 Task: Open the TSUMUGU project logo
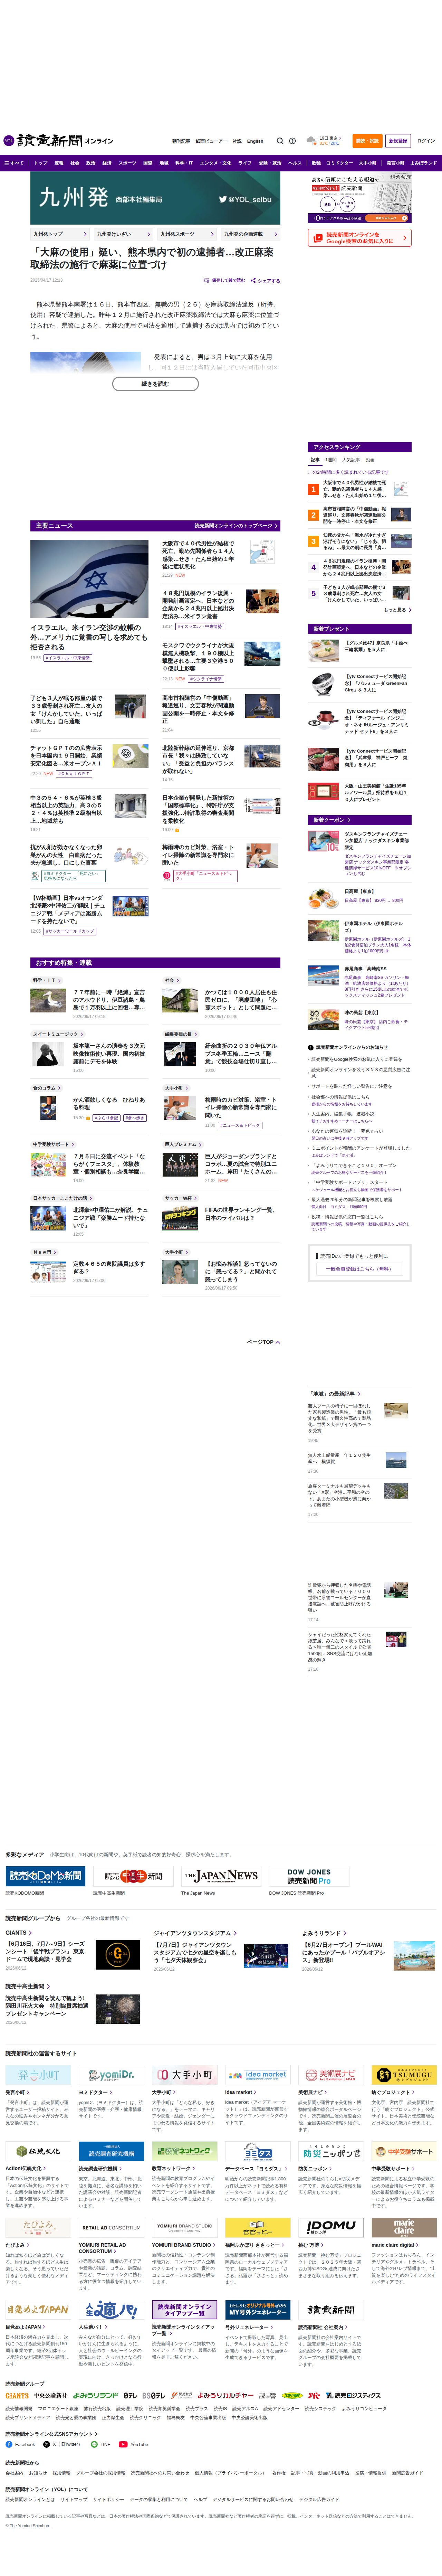coord(404,2075)
